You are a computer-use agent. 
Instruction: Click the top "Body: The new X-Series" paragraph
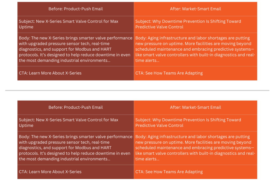pyautogui.click(x=75, y=49)
